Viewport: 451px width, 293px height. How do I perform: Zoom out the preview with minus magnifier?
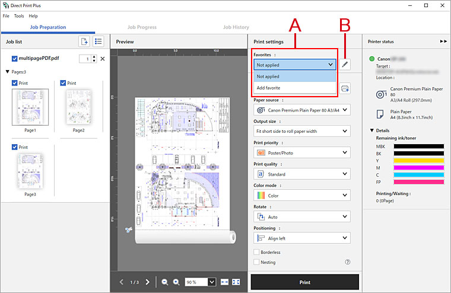pos(165,282)
